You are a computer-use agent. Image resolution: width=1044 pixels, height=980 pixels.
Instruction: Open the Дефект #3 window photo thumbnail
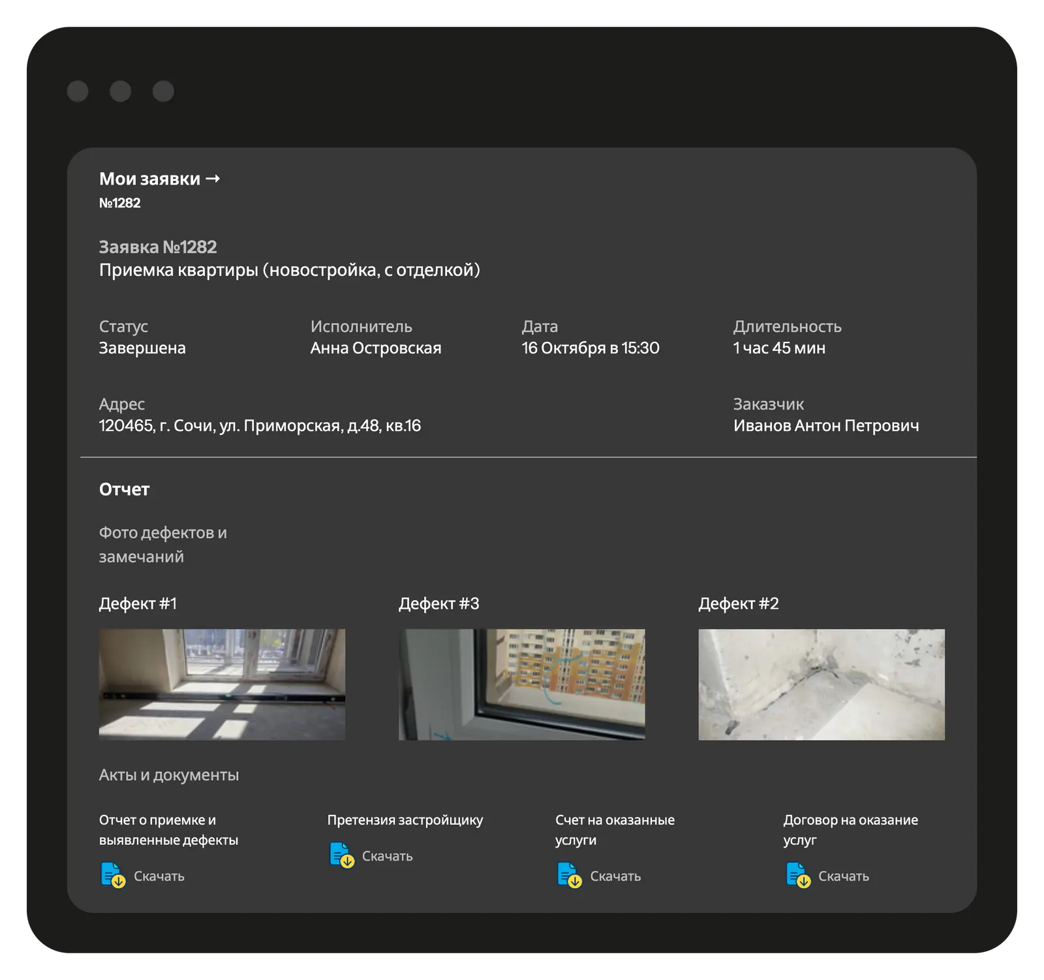[521, 684]
